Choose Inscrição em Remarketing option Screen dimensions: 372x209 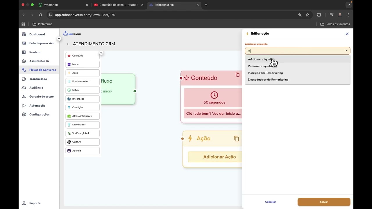[x=298, y=73]
